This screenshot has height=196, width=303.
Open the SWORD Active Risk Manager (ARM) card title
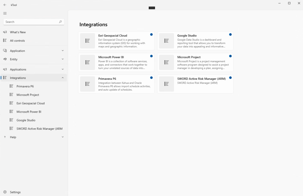tap(201, 79)
